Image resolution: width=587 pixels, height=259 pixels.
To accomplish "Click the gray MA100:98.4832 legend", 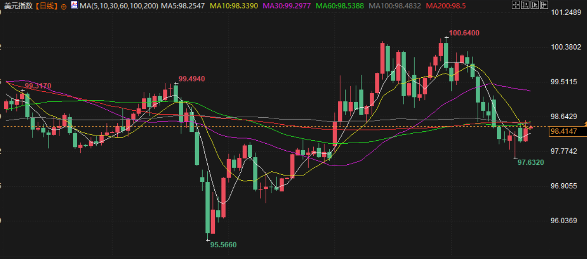I will 395,6.
